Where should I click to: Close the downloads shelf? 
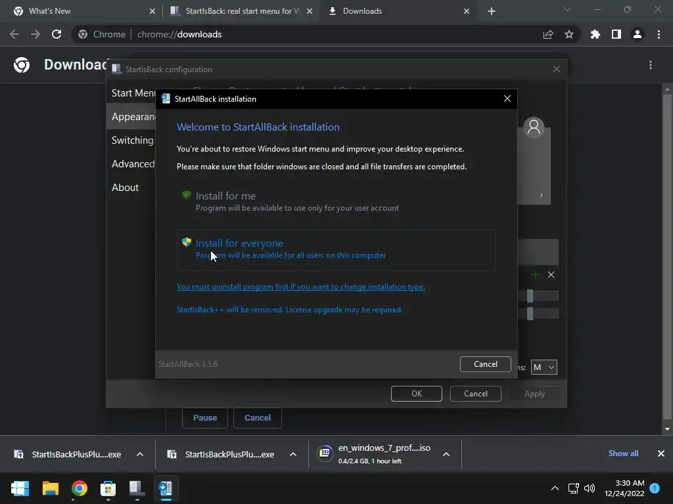[661, 453]
